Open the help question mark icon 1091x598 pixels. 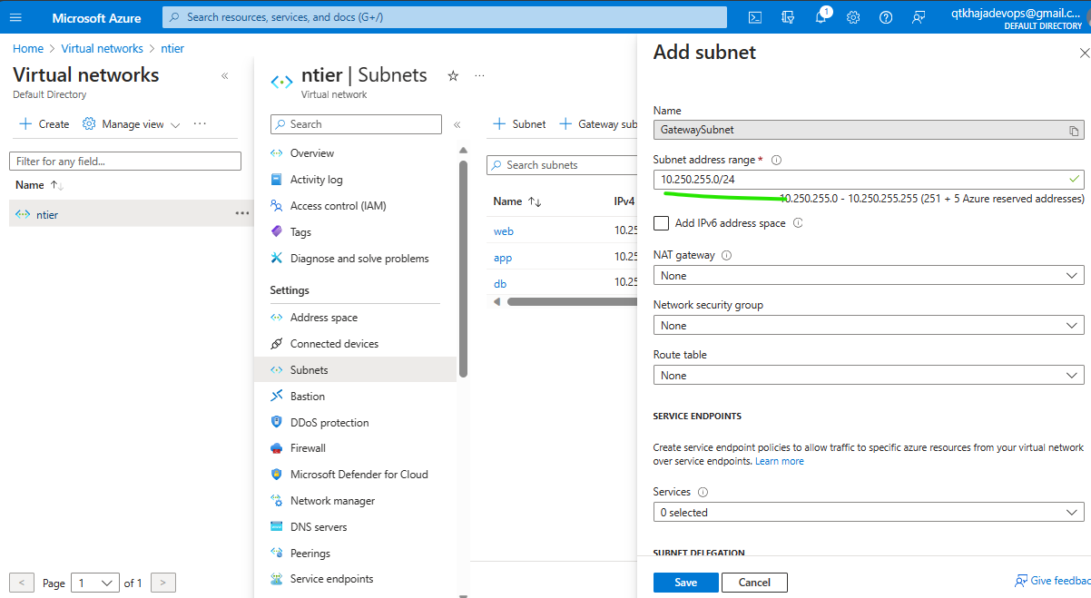[x=886, y=17]
